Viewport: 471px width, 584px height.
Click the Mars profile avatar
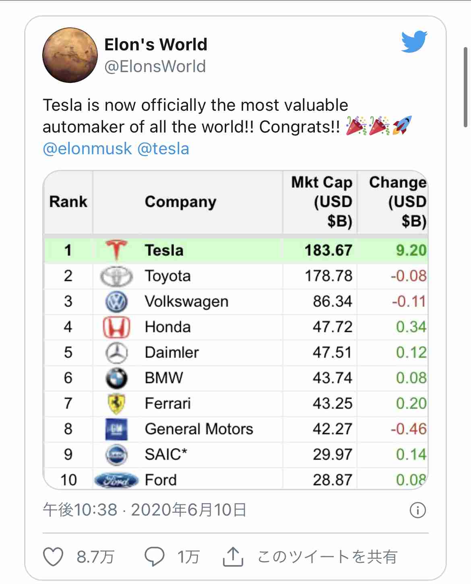(x=70, y=55)
